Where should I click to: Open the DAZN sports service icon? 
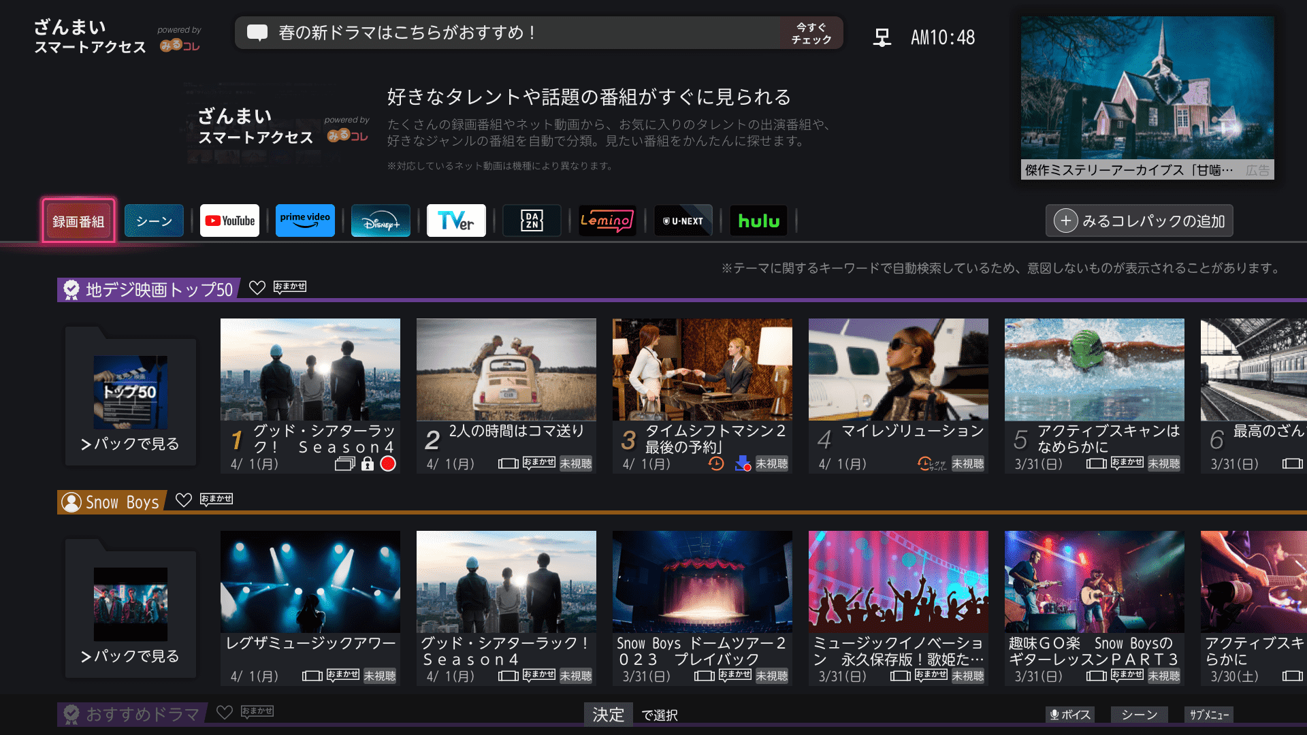click(532, 220)
